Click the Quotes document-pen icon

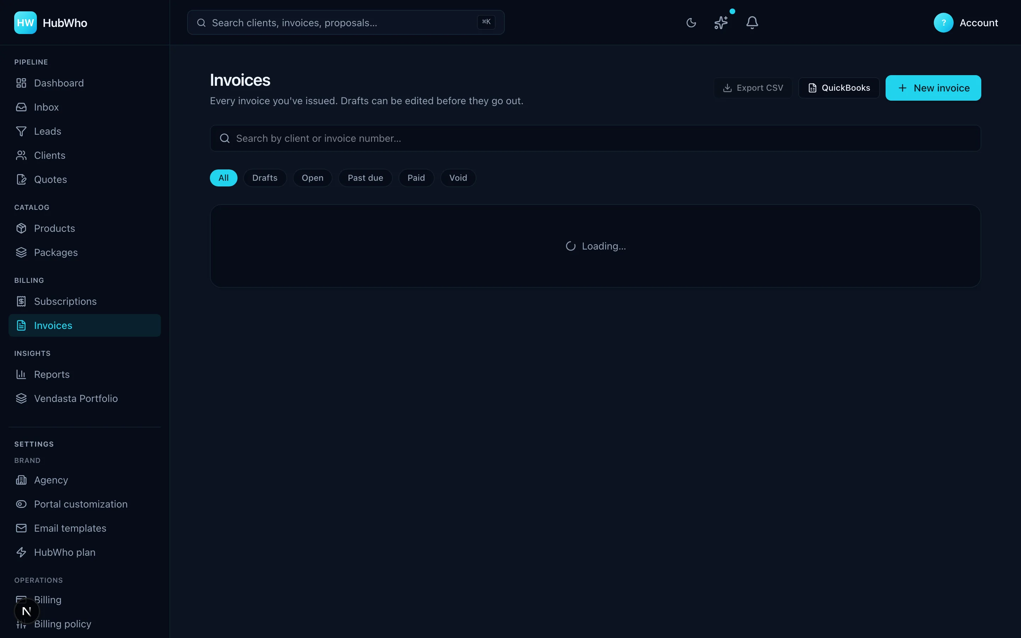(x=21, y=179)
